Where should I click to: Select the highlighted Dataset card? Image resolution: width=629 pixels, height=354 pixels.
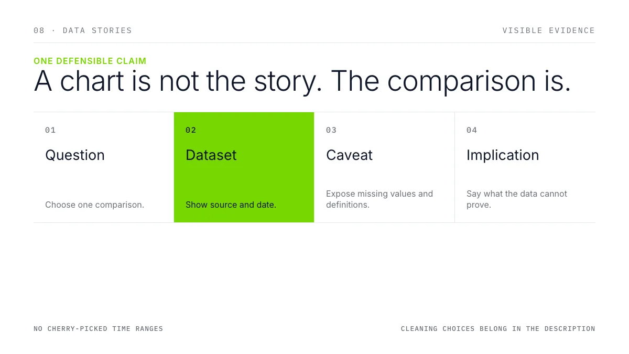(x=244, y=167)
